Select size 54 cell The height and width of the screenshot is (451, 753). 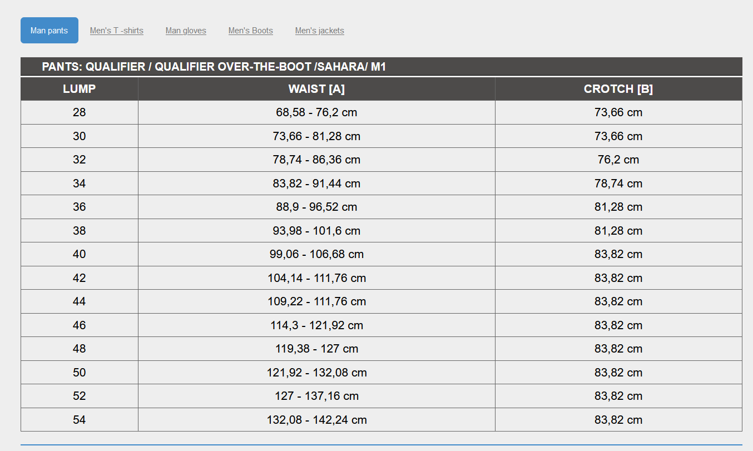coord(80,420)
